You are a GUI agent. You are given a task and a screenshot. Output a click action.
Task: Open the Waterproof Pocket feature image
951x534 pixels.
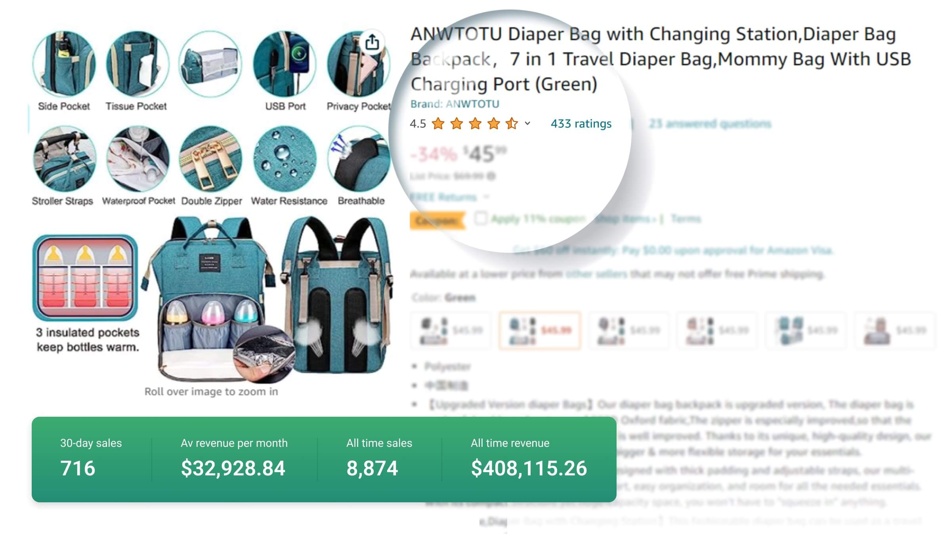coord(138,159)
